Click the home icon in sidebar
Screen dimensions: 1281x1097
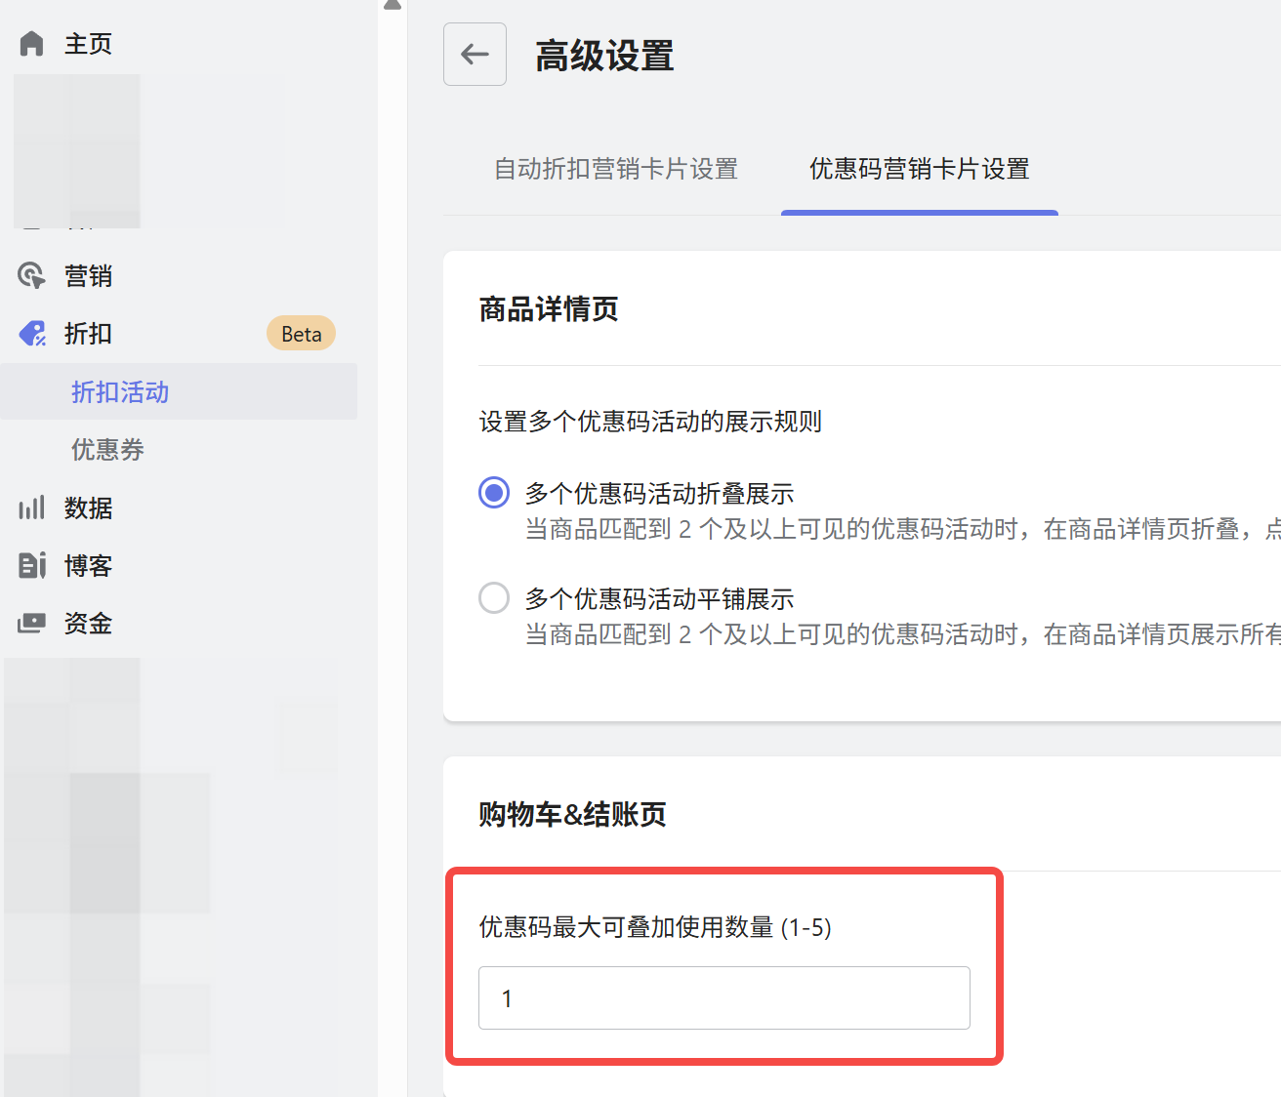32,44
